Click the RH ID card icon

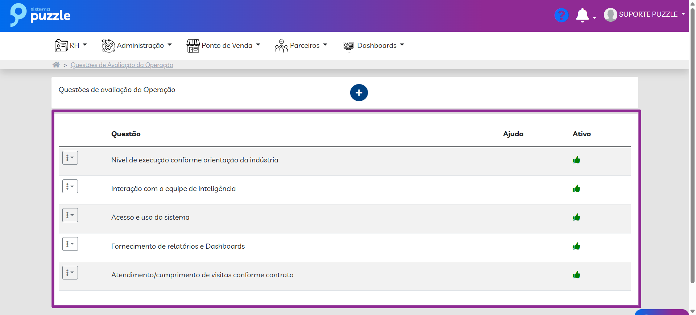(x=61, y=46)
